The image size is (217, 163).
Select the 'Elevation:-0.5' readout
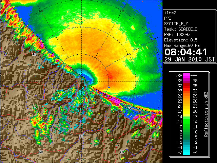click(181, 40)
